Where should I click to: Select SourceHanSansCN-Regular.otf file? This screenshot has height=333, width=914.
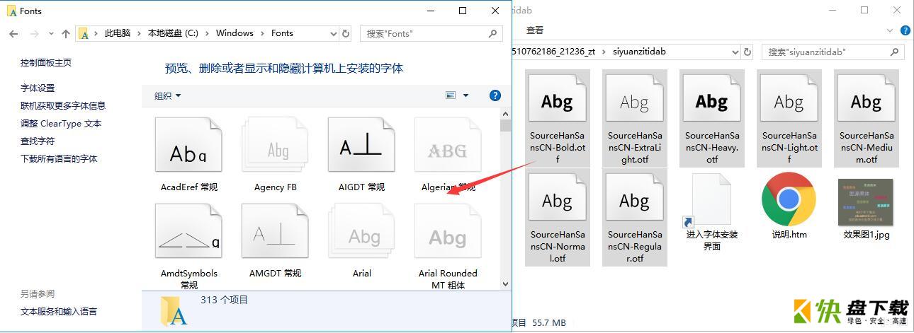pyautogui.click(x=634, y=217)
